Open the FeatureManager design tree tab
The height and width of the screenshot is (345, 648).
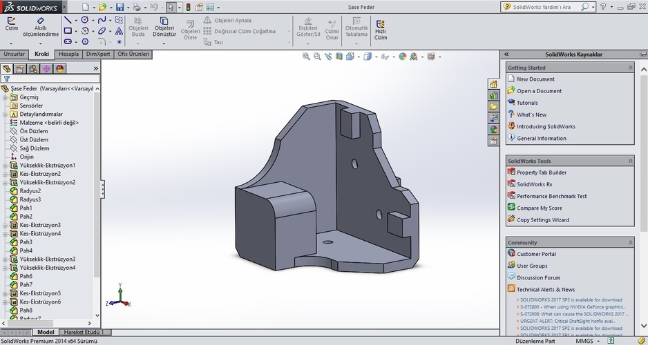[x=7, y=68]
